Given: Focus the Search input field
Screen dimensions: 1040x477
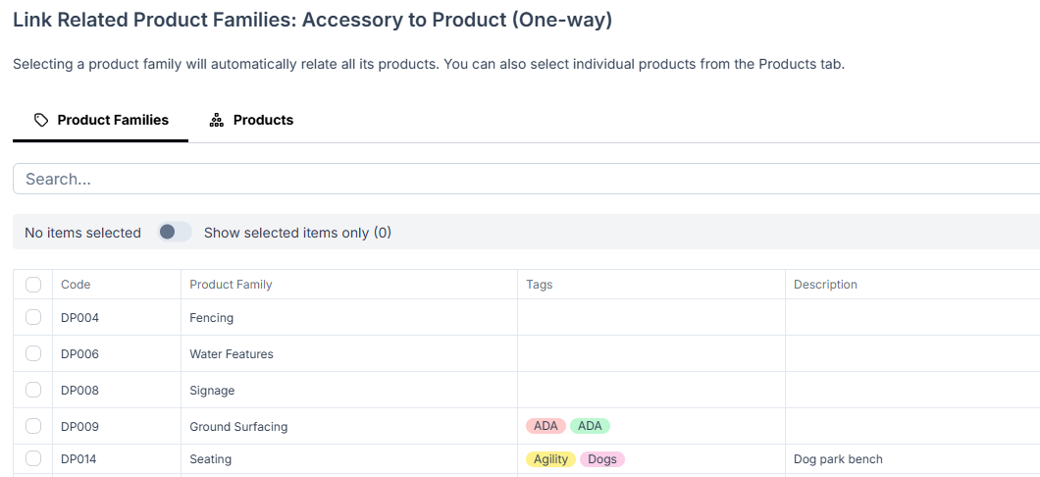Looking at the screenshot, I should 527,180.
